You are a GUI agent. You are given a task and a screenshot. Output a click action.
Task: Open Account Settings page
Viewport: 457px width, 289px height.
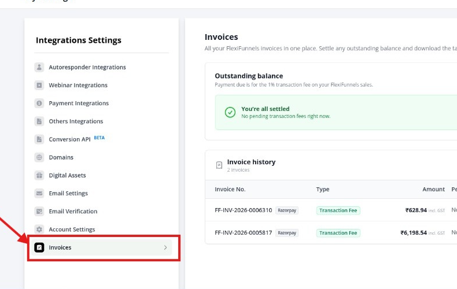click(72, 229)
